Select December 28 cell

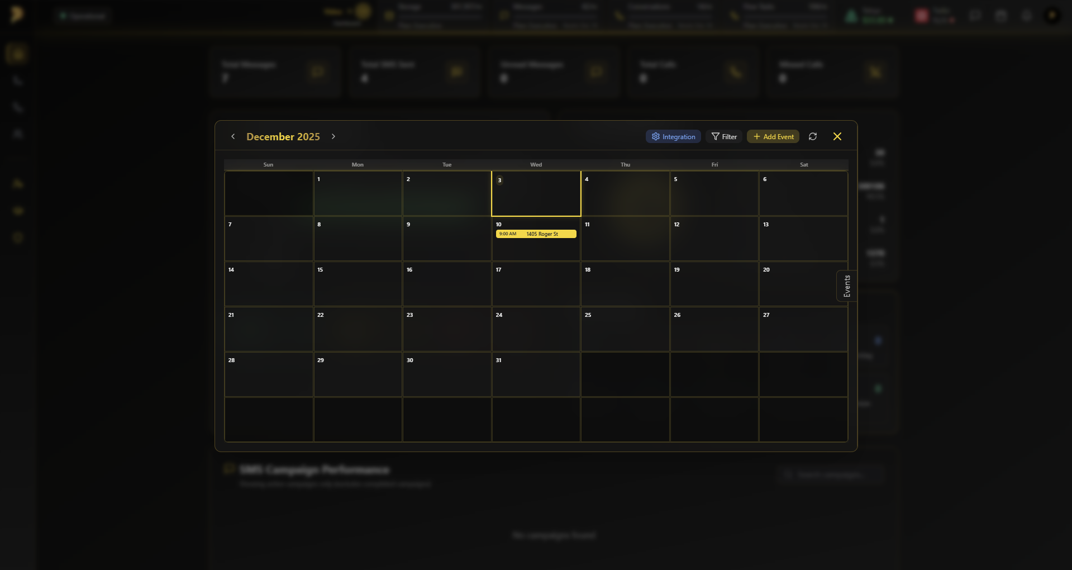269,374
